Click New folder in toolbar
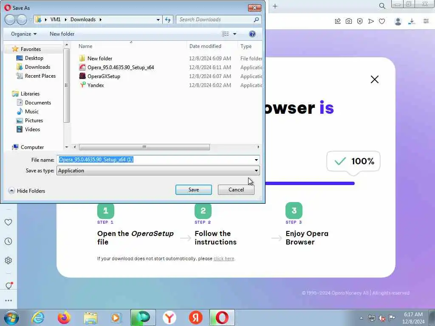435x326 pixels. tap(62, 34)
